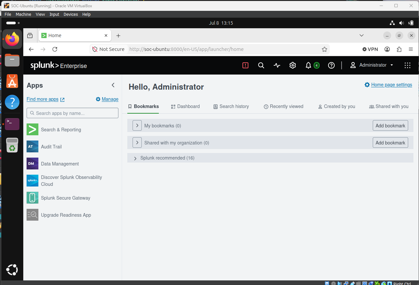
Task: Switch to the Search history tab
Action: pos(231,106)
